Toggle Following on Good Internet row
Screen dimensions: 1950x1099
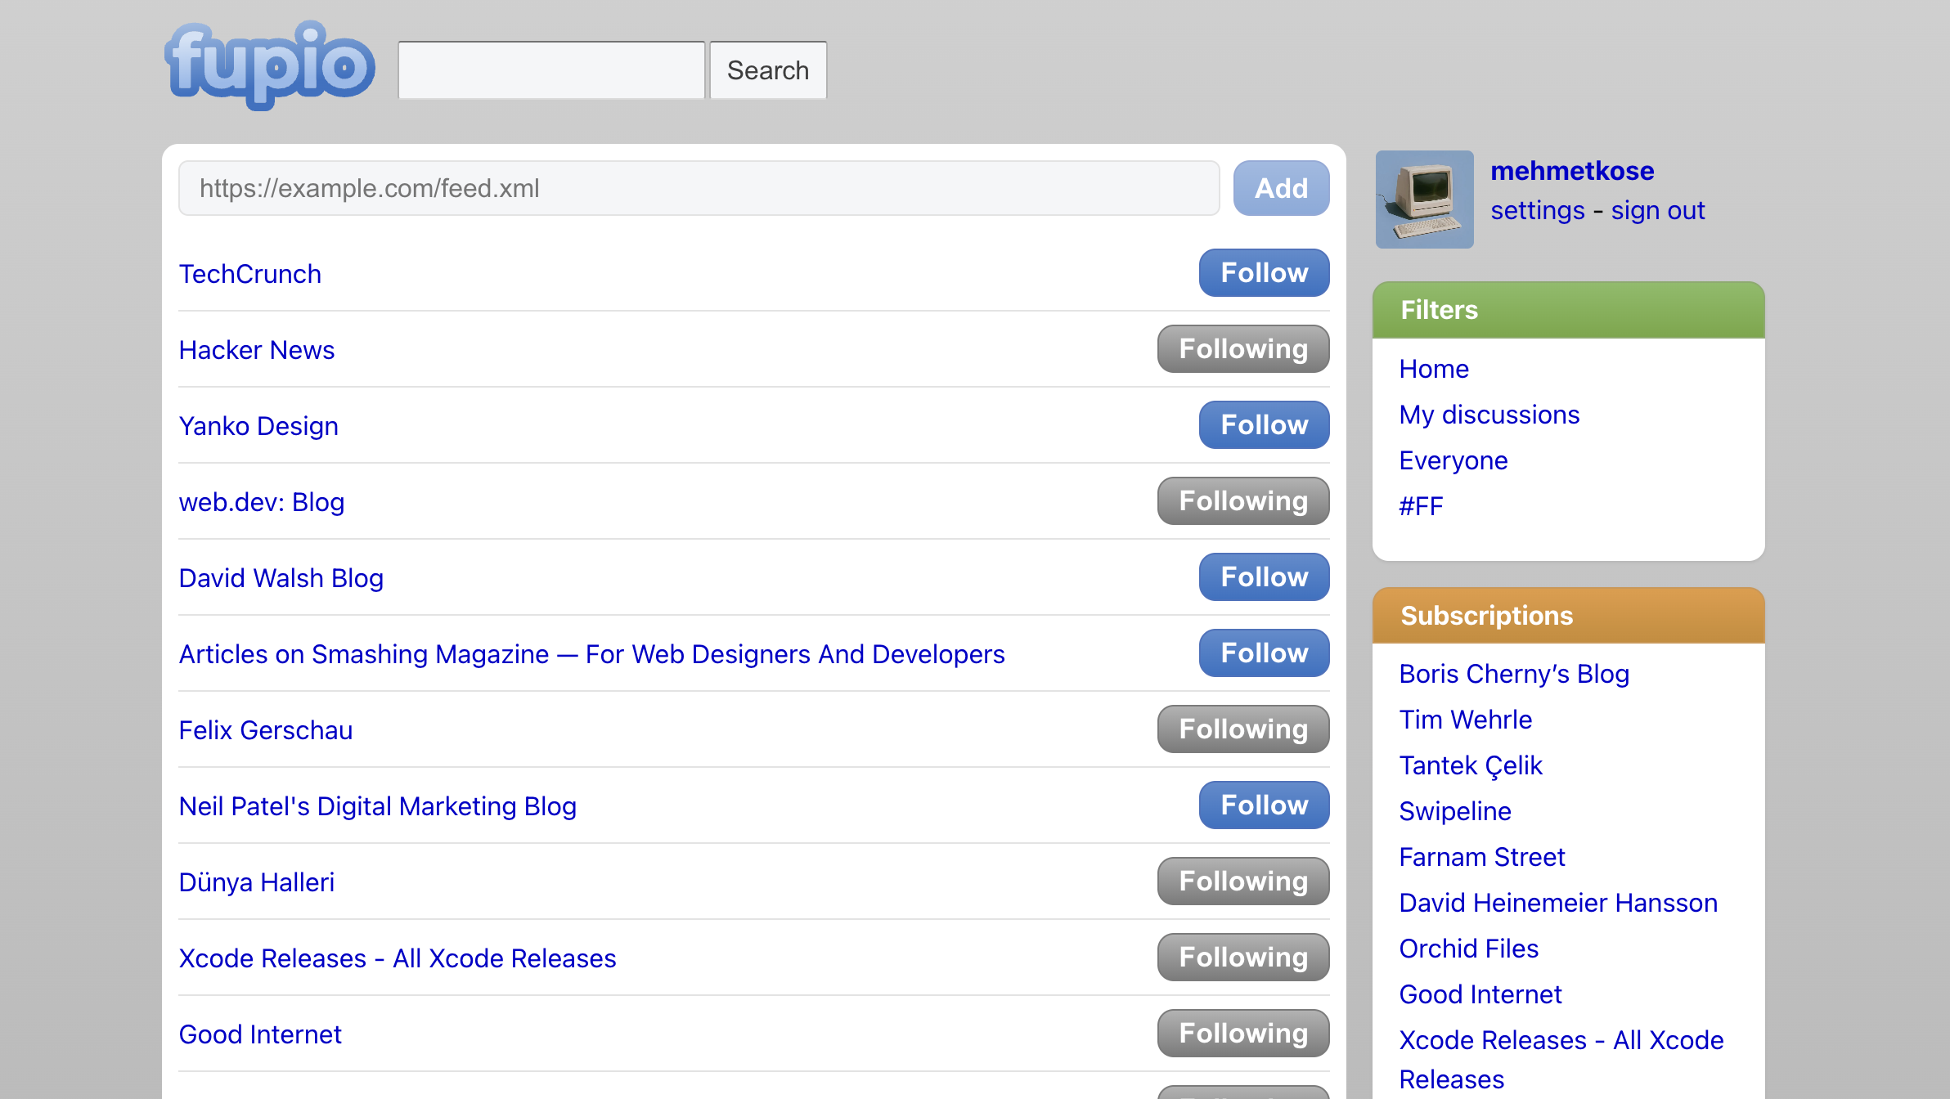1243,1034
